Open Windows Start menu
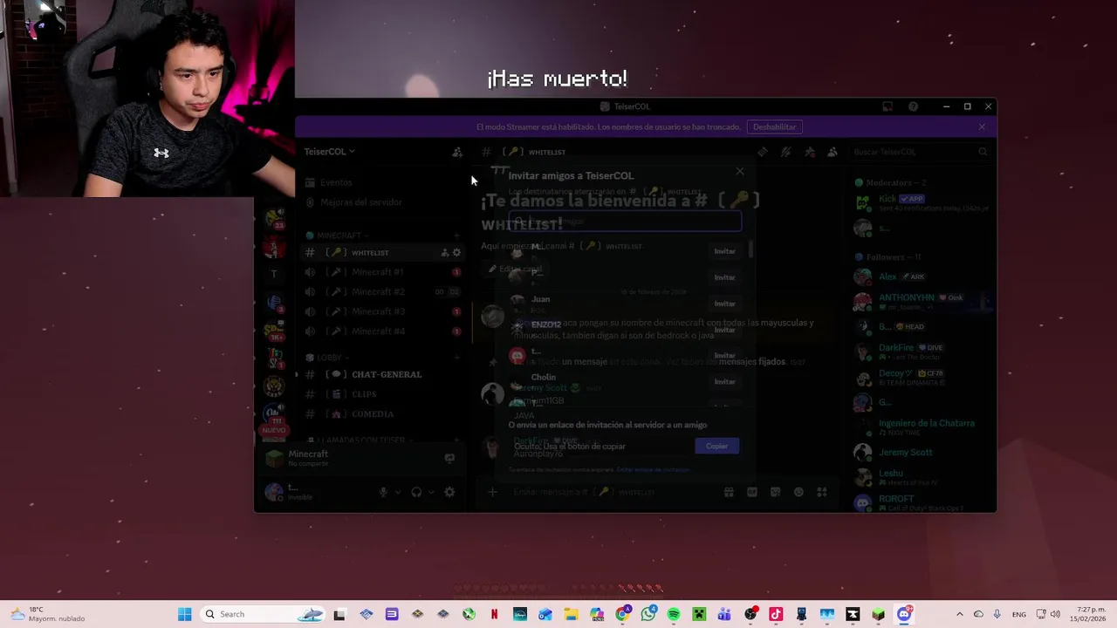 tap(185, 615)
